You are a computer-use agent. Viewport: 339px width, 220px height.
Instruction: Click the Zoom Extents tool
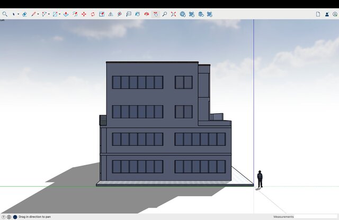(173, 14)
